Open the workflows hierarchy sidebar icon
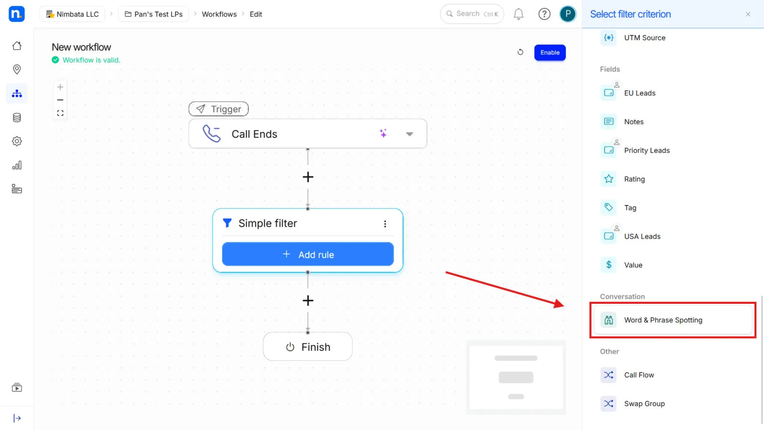The height and width of the screenshot is (430, 764). pos(17,94)
